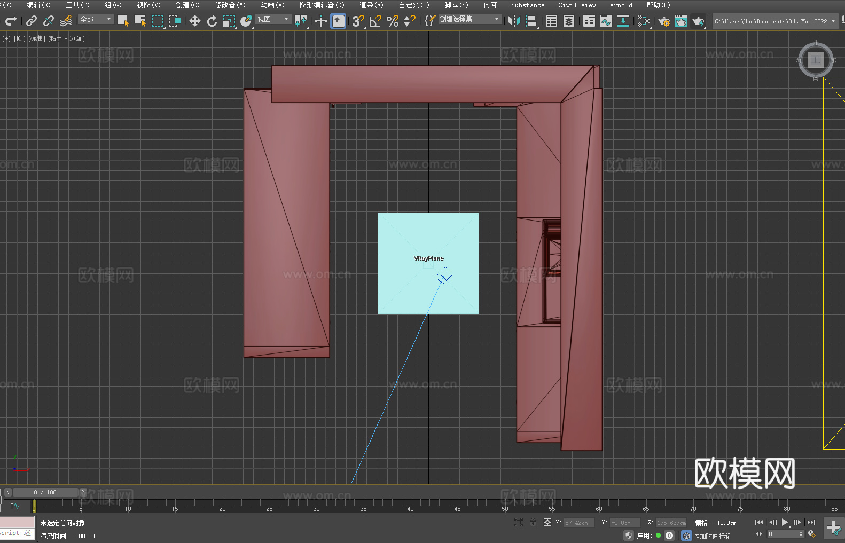Toggle Absolute/Offset transform mode icon
Screen dimensions: 845x543
tap(547, 522)
